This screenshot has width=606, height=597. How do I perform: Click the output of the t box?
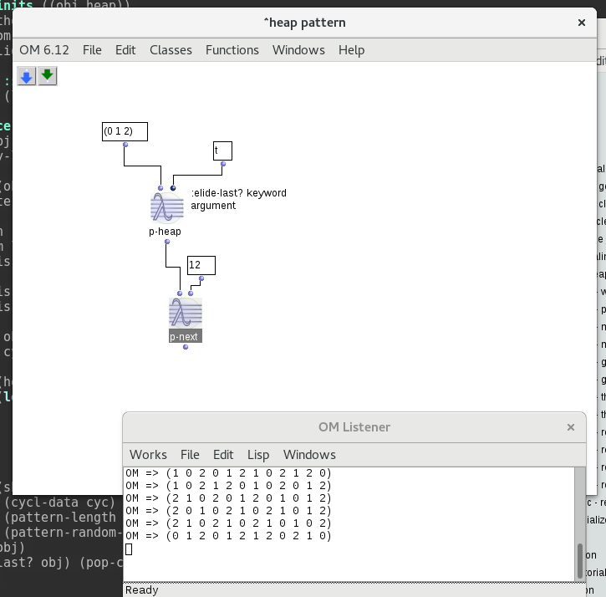(x=223, y=164)
